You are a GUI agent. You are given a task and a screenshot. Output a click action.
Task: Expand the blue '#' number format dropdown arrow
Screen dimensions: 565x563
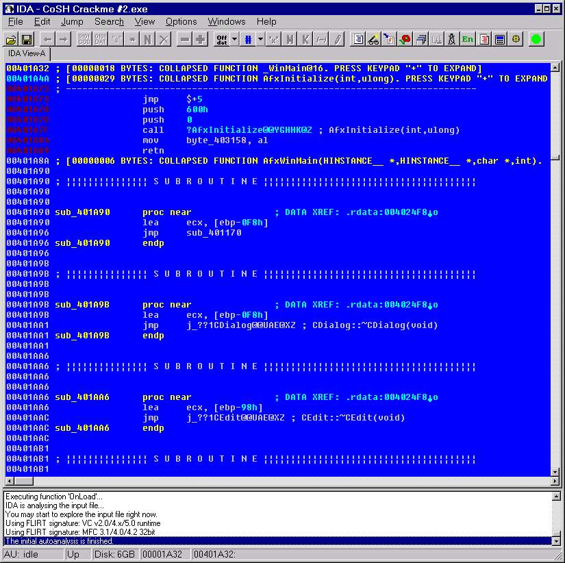coord(260,39)
